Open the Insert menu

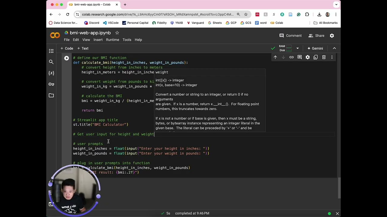[x=98, y=40]
